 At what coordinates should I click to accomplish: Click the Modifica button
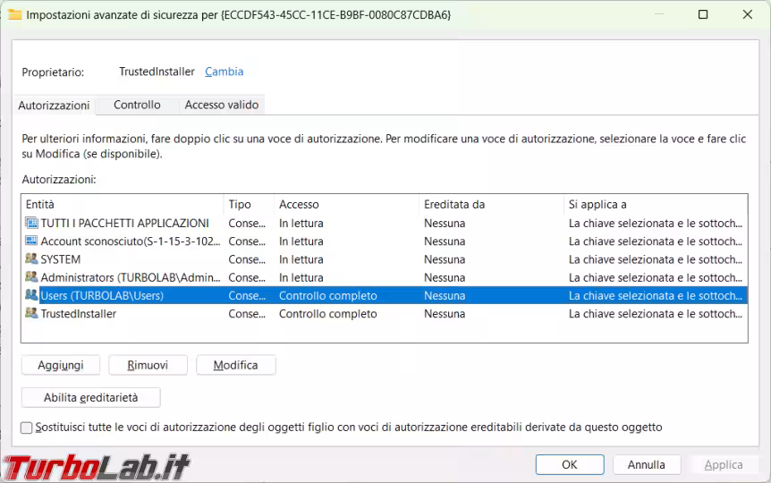coord(235,365)
